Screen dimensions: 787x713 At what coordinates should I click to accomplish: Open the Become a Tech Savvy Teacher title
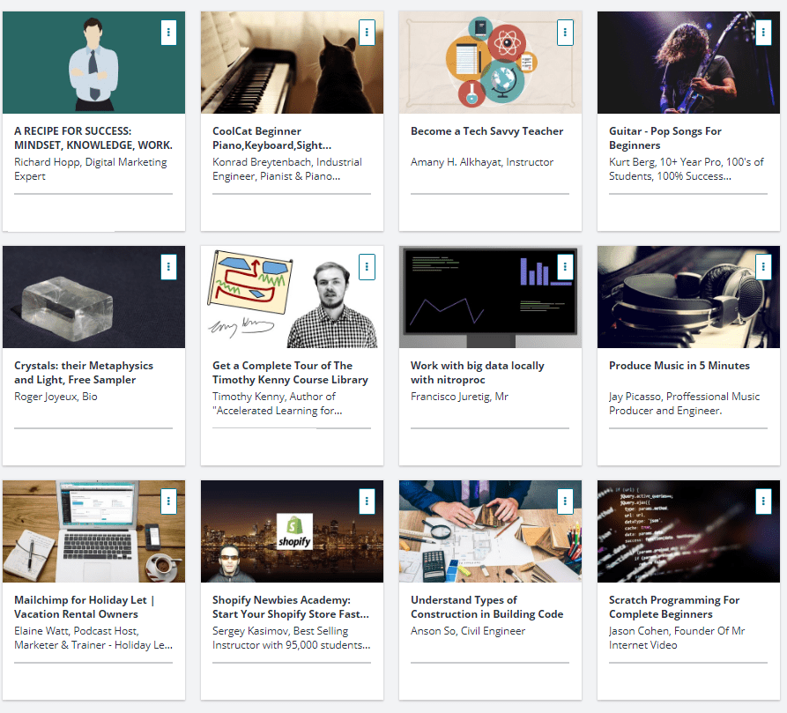[x=486, y=131]
